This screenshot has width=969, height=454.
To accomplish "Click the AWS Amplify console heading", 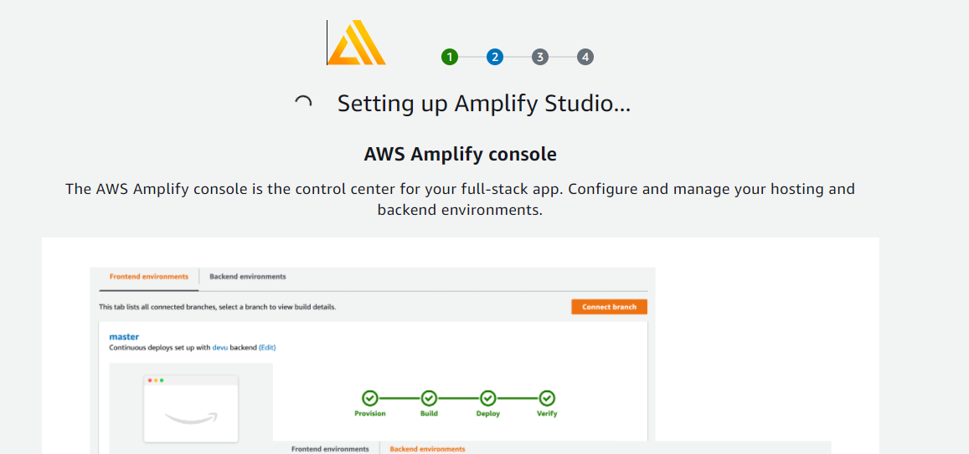I will (461, 154).
